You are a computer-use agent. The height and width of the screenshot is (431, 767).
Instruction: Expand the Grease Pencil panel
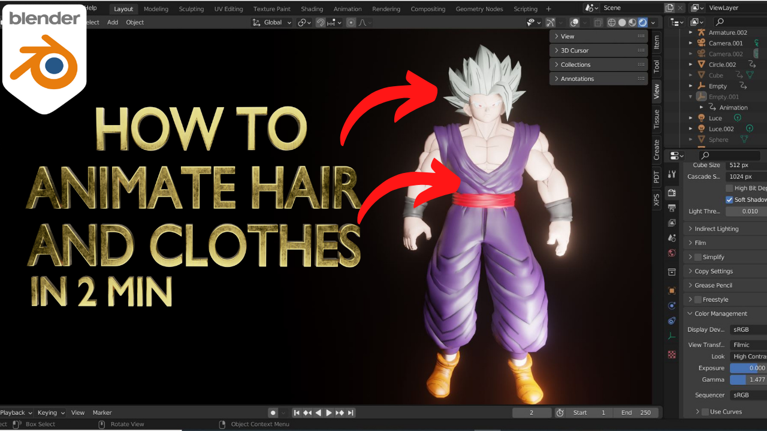coord(725,286)
